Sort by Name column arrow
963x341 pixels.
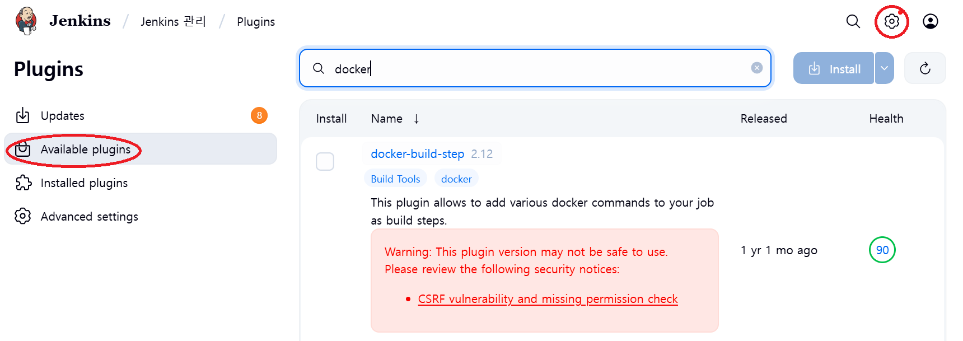(x=417, y=119)
